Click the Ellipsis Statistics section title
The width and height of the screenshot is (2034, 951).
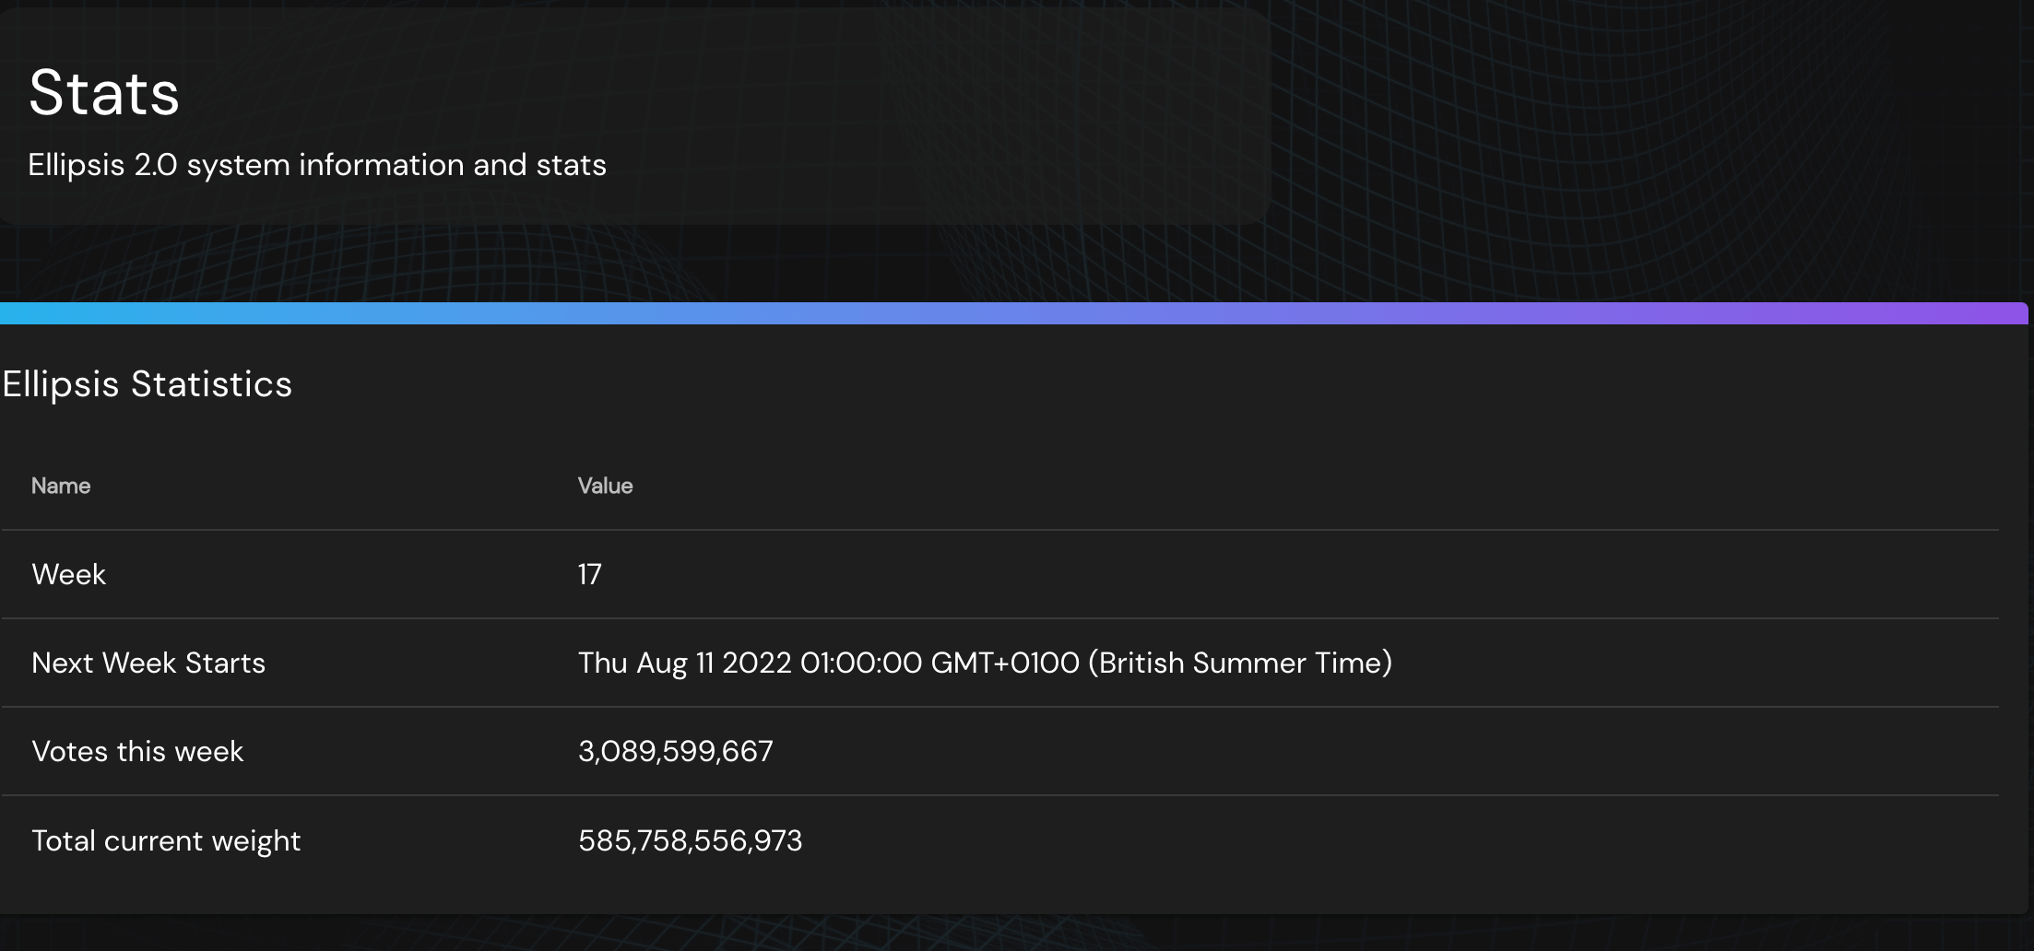(147, 384)
